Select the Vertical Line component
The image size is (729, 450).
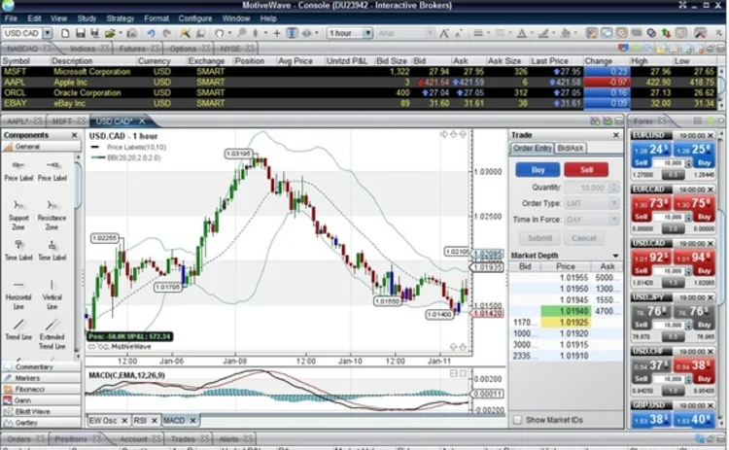click(x=52, y=294)
